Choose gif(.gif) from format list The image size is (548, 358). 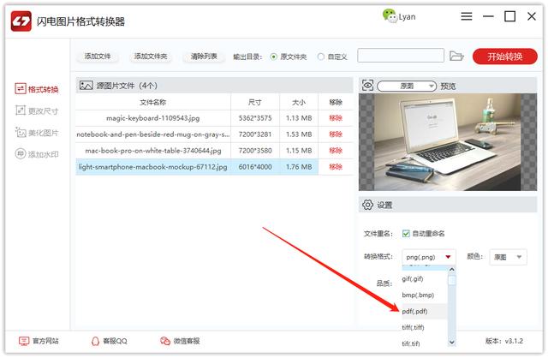point(425,278)
